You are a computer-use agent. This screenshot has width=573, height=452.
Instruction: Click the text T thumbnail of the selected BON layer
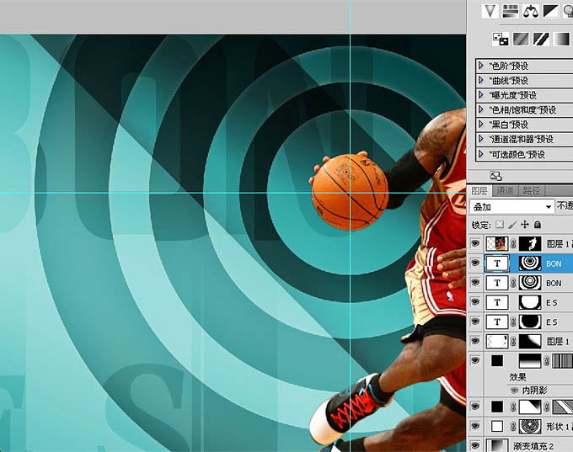point(496,263)
